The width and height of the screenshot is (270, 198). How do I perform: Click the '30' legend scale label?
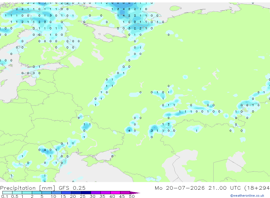point(92,196)
